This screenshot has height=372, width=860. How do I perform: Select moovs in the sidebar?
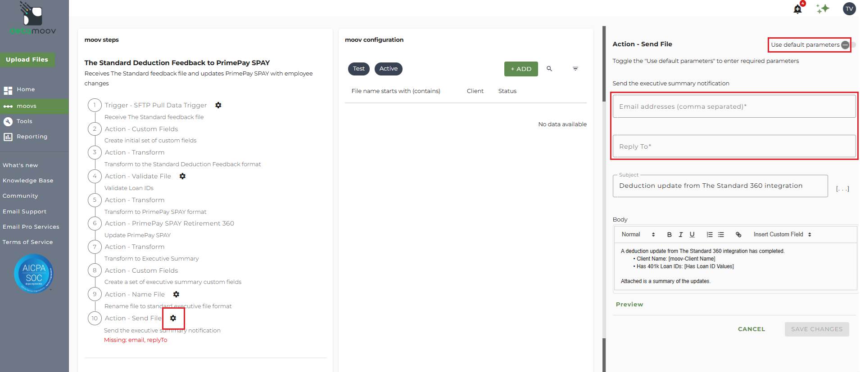coord(34,106)
